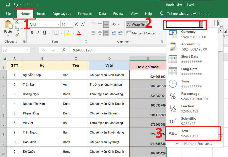This screenshot has width=228, height=157.
Task: Open the font size 10 dropdown
Action: coord(71,24)
